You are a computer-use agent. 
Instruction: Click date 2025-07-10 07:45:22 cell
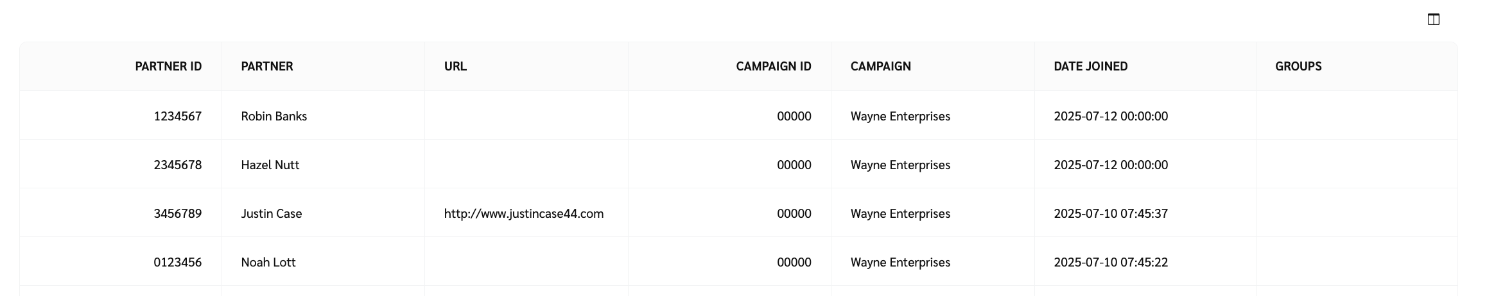coord(1110,263)
